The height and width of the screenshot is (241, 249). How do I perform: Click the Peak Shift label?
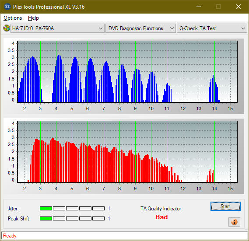pos(19,219)
